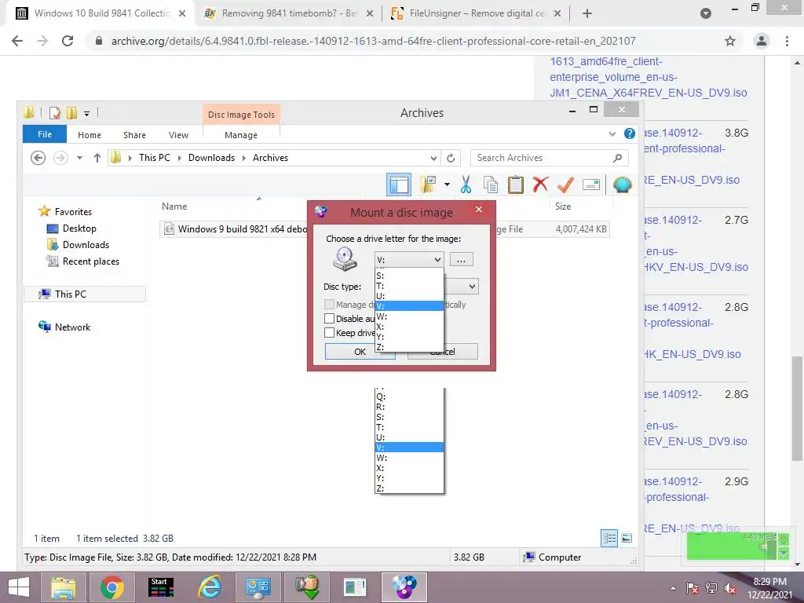Click the Action Center flag tray icon
This screenshot has height=603, width=804.
693,588
